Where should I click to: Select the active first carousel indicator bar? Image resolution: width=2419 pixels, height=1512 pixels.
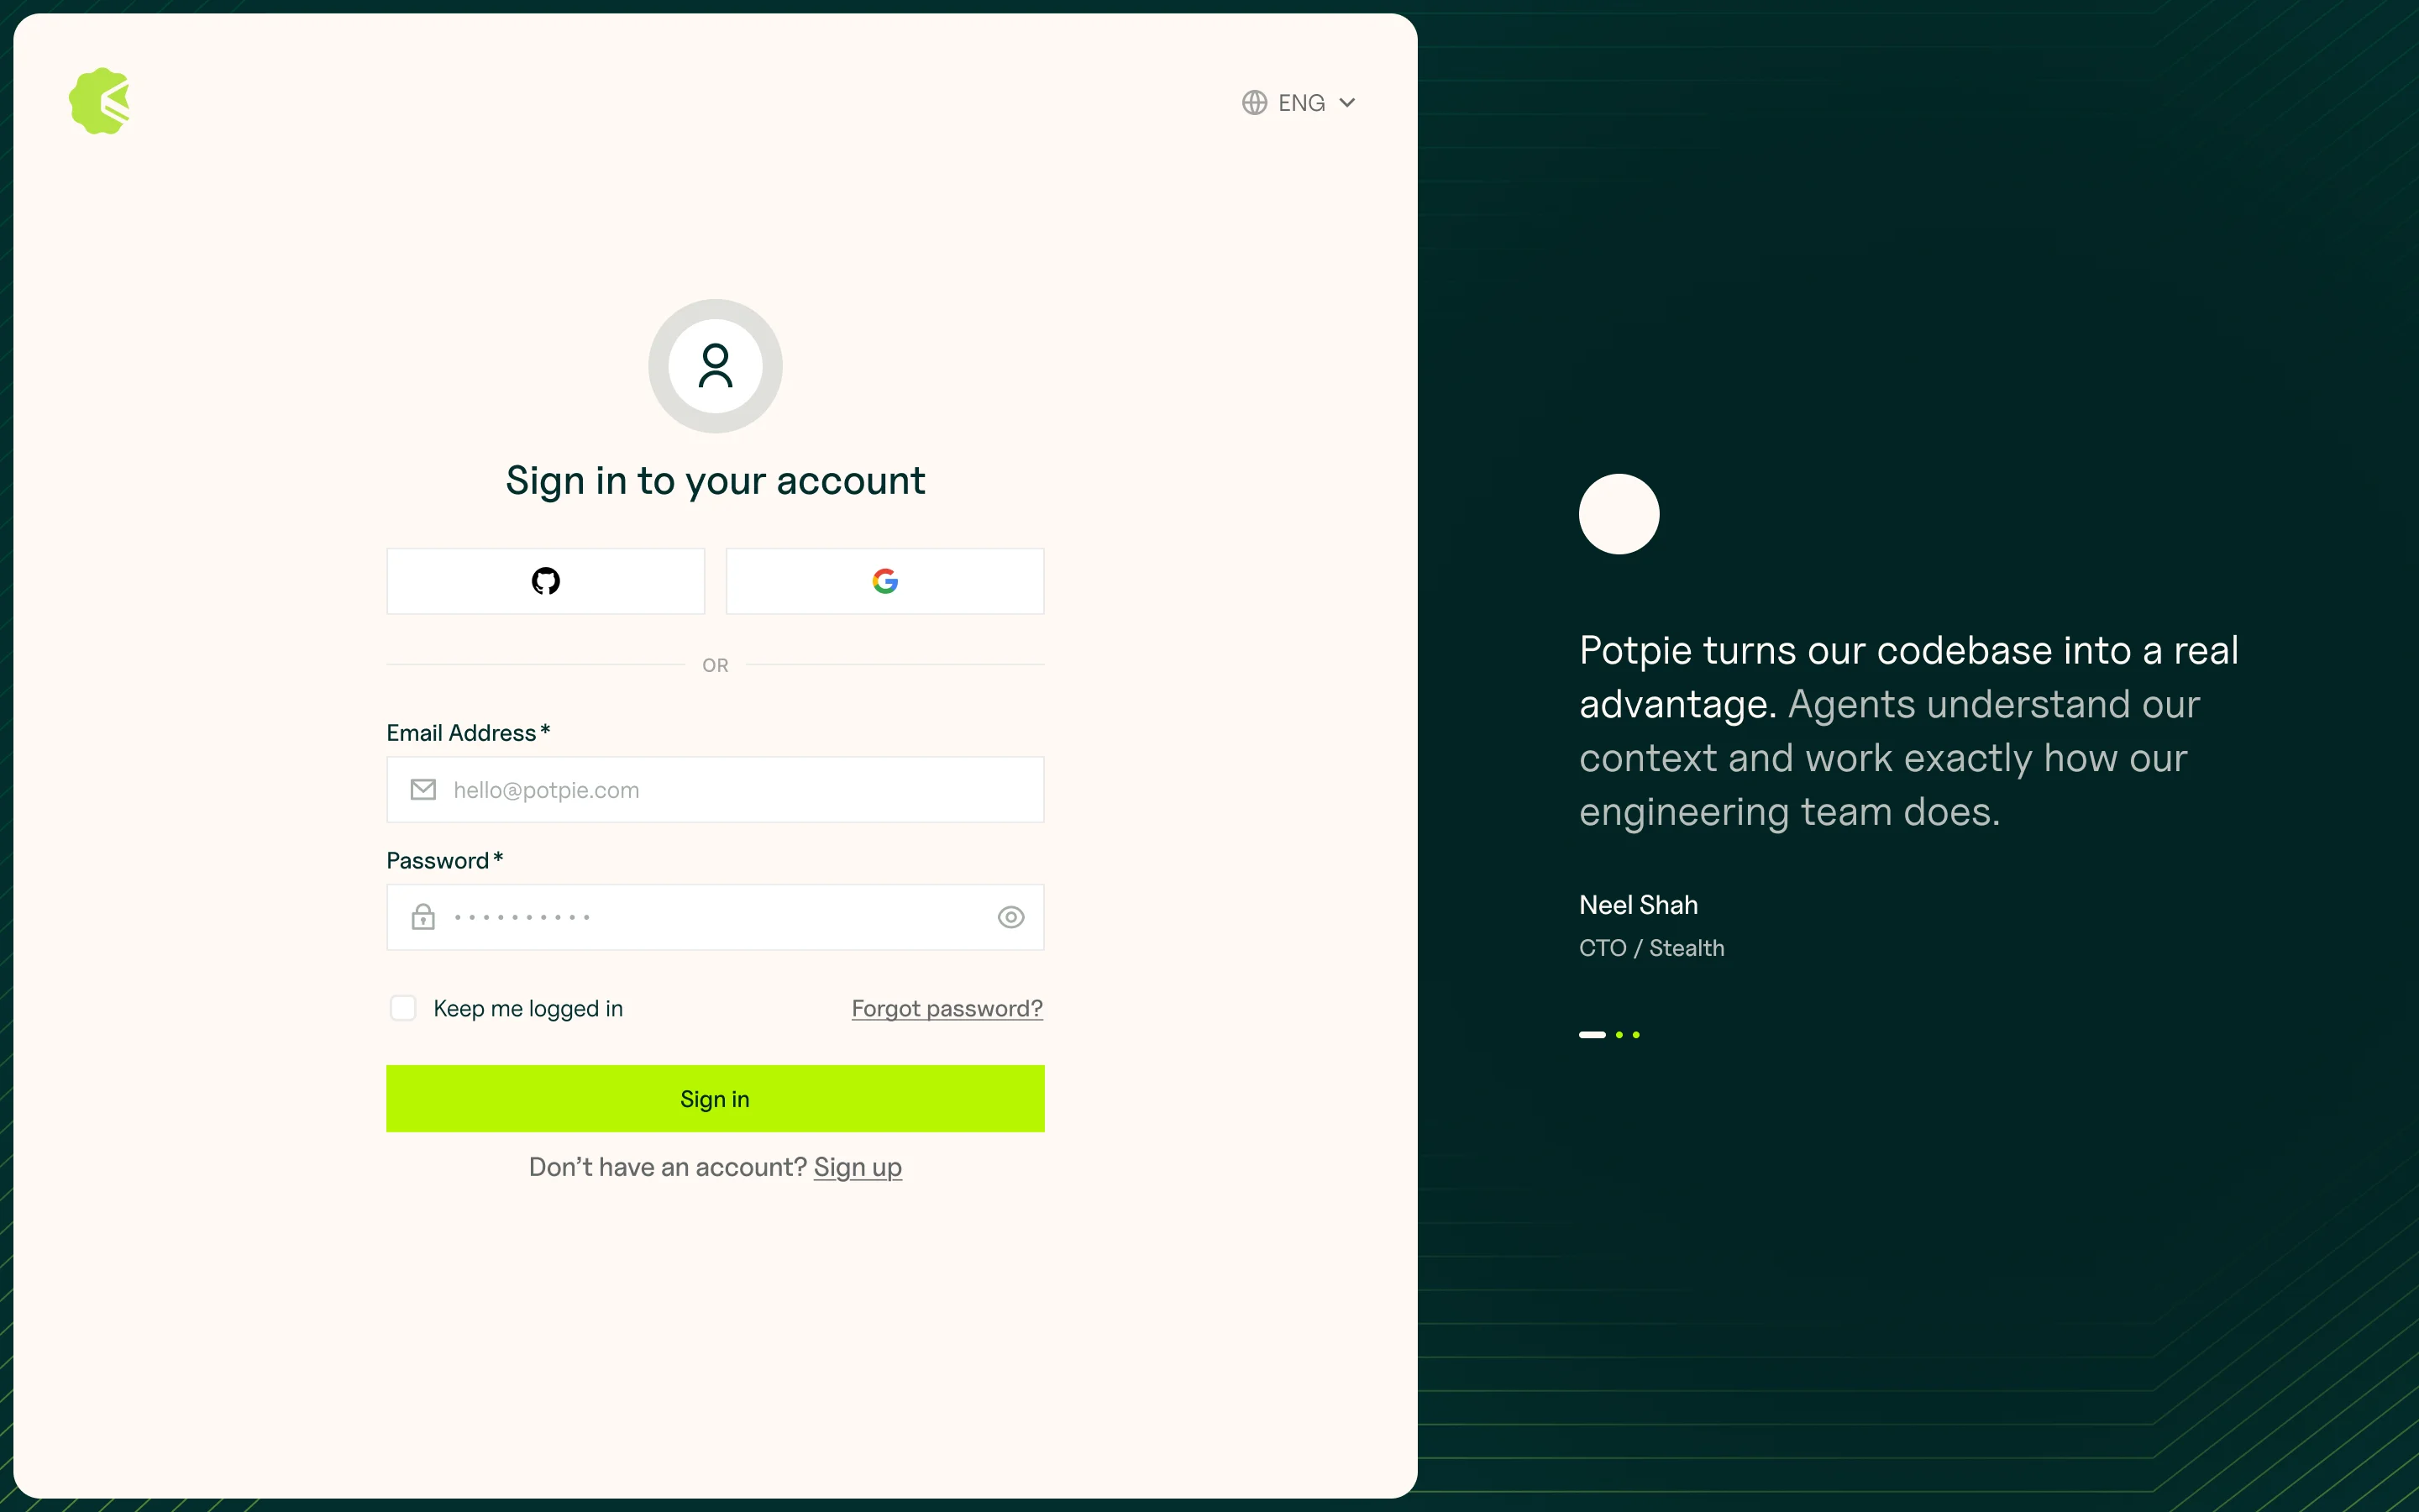pyautogui.click(x=1593, y=1035)
